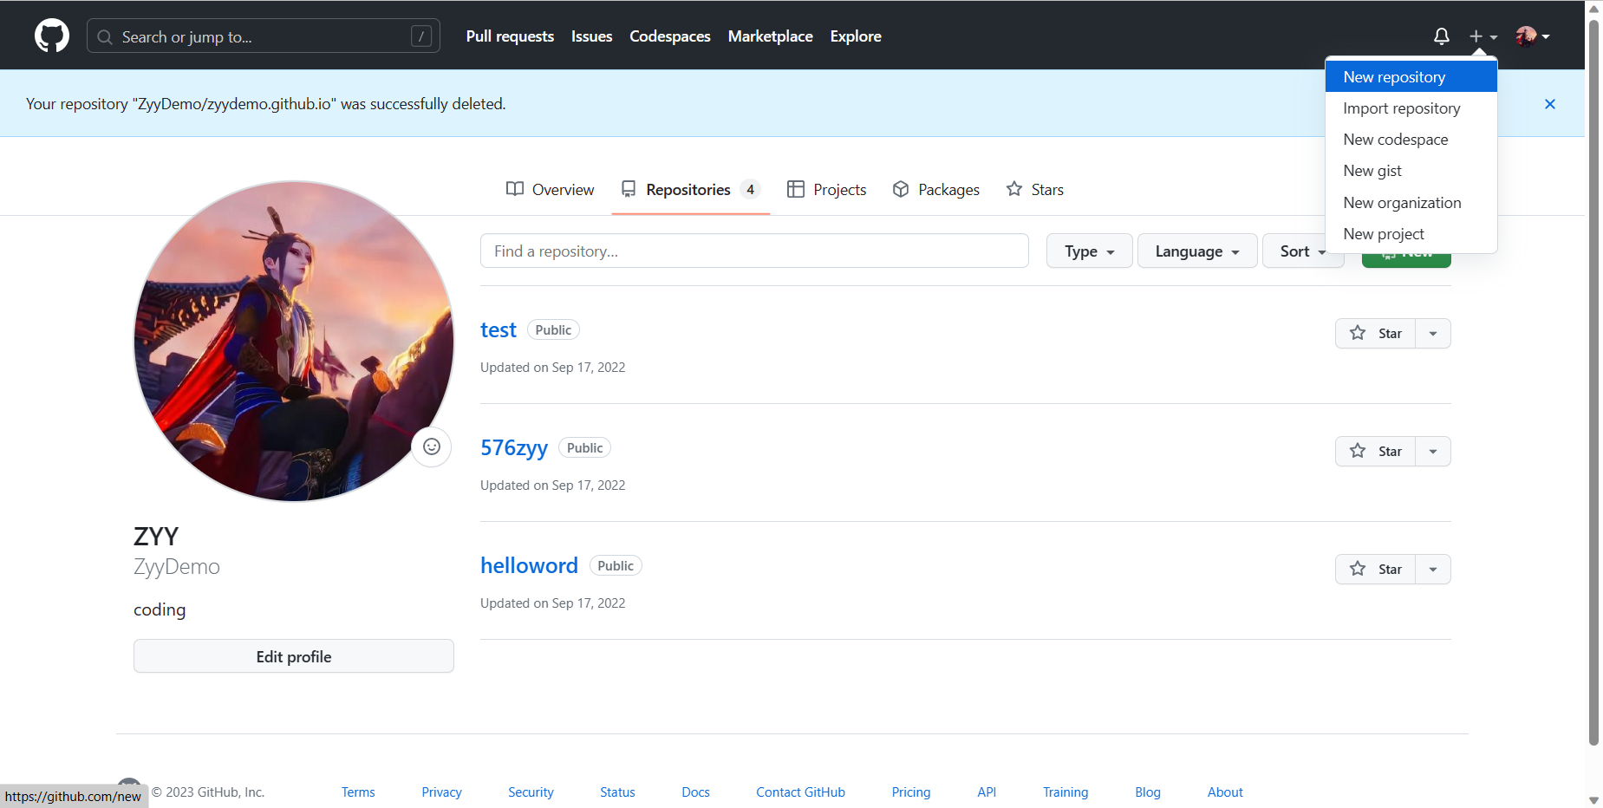Open the Training footer link
The height and width of the screenshot is (808, 1603).
pyautogui.click(x=1065, y=792)
